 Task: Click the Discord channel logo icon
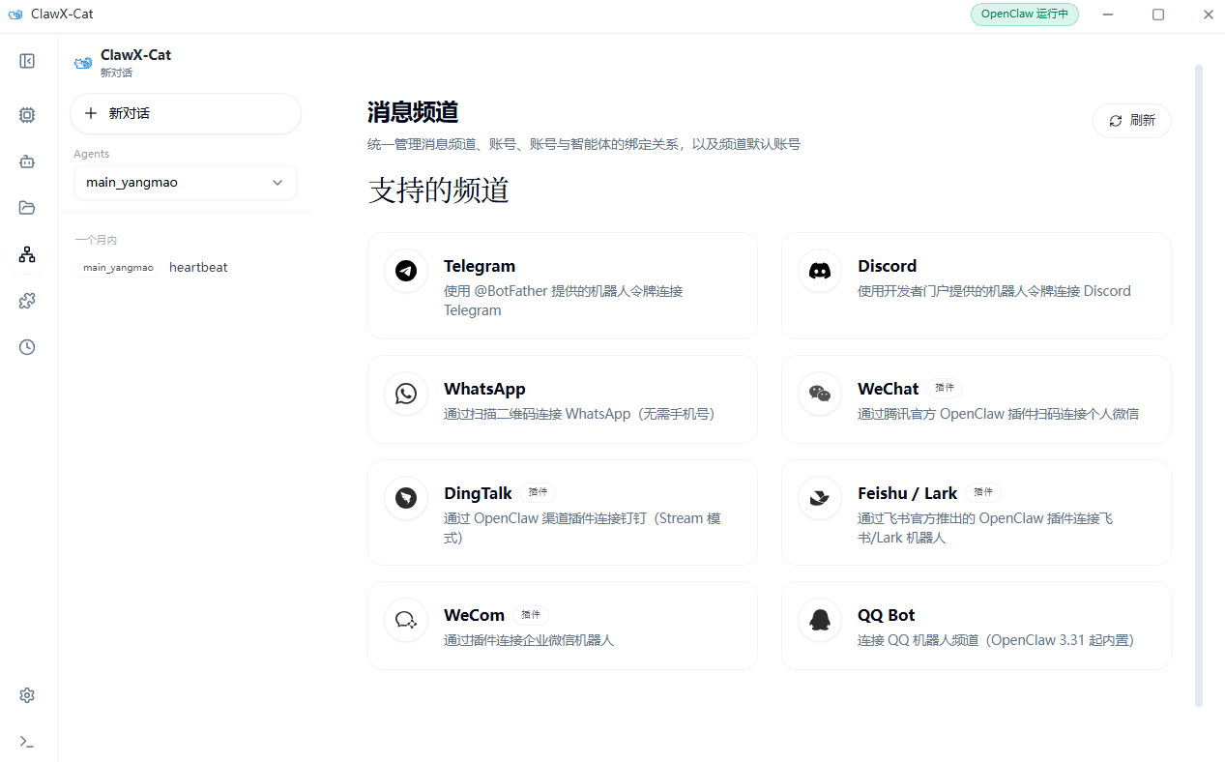(x=819, y=271)
